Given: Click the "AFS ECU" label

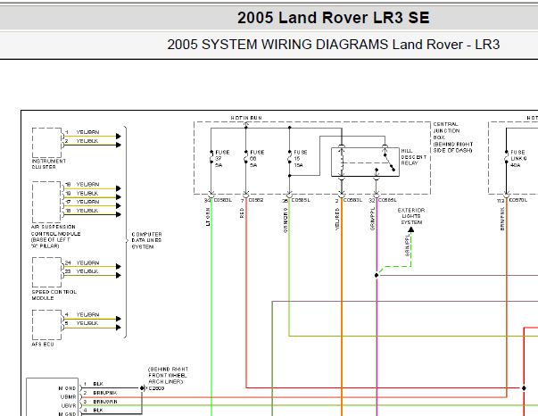Looking at the screenshot, I should (43, 344).
